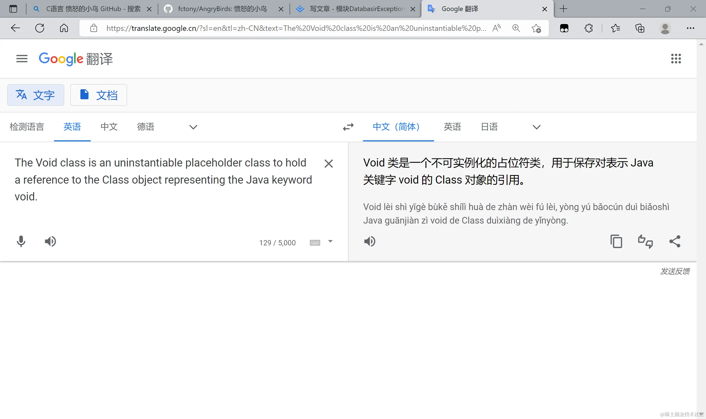This screenshot has width=706, height=419.
Task: Play source text audio speaker icon
Action: [x=50, y=242]
